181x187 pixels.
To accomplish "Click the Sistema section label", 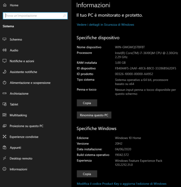I will coord(8,26).
